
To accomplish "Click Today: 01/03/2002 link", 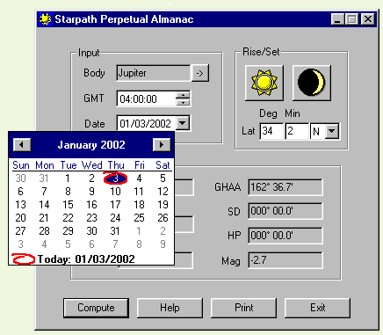I will [86, 259].
